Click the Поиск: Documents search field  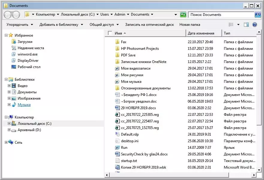coord(221,15)
